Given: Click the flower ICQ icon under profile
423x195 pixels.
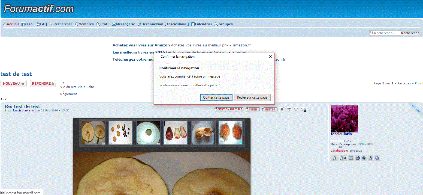Looking at the screenshot, I should (x=364, y=158).
